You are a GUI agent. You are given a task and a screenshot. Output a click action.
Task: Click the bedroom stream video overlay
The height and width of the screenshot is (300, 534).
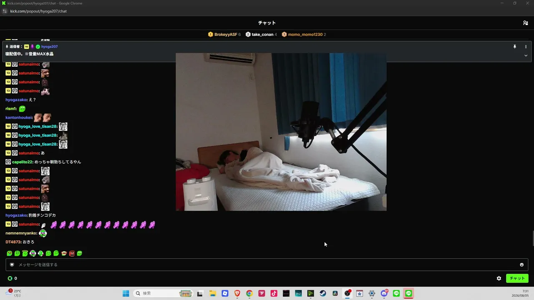(281, 132)
